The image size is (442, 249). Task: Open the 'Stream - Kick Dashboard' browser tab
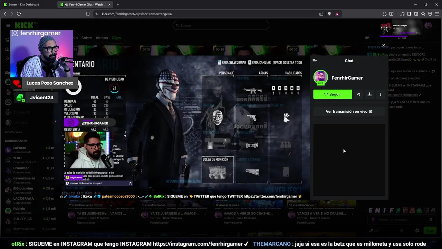28,4
